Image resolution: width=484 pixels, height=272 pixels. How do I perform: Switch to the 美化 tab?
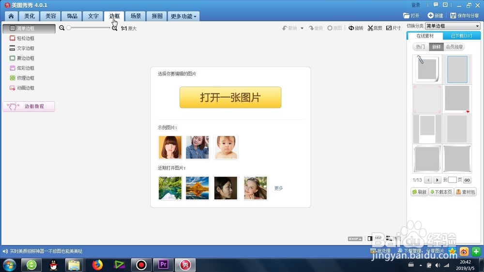pos(30,16)
